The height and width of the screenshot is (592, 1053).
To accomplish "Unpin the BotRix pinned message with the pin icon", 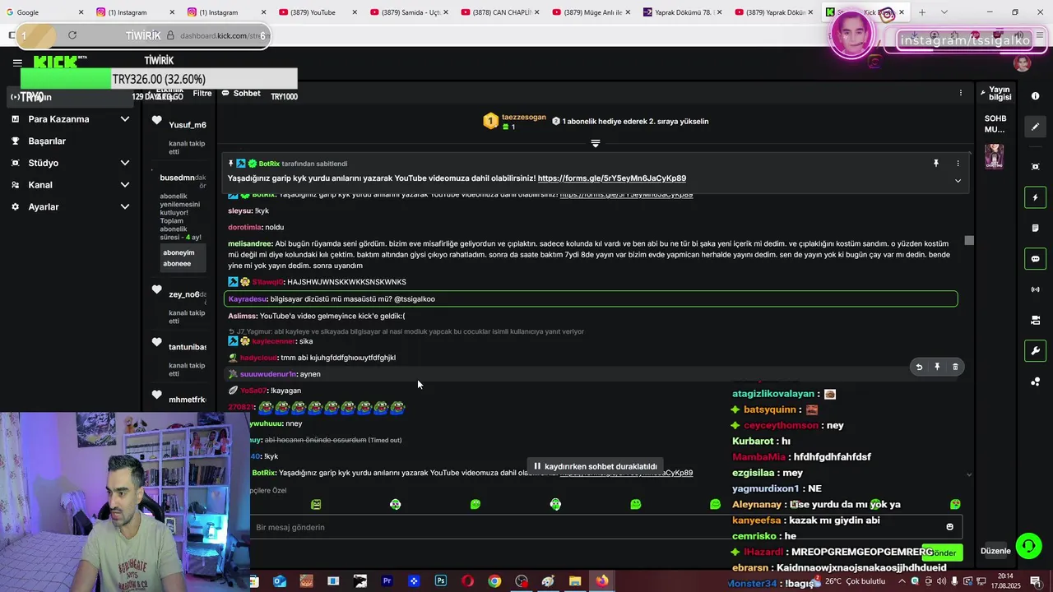I will click(935, 164).
